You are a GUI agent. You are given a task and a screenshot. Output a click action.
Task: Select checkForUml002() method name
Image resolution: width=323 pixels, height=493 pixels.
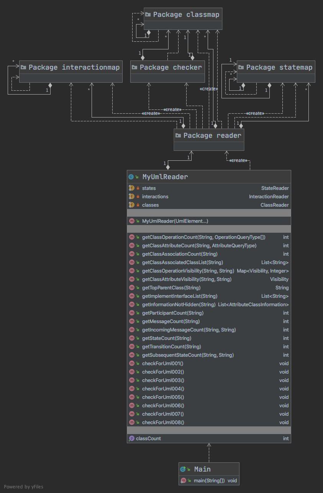click(163, 372)
